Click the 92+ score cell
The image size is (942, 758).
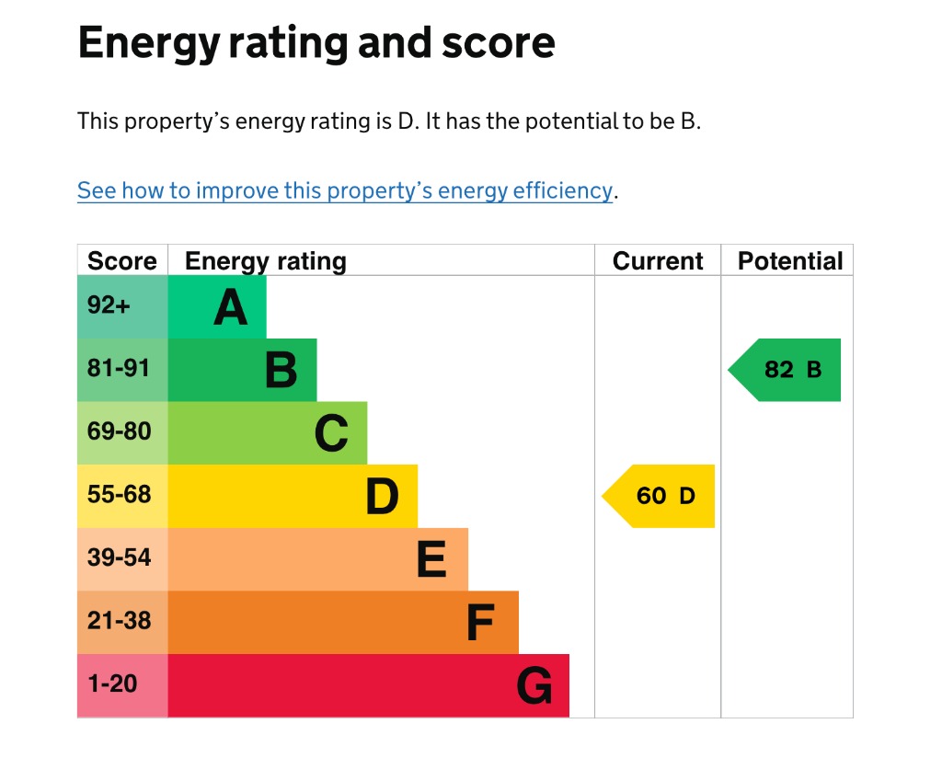[122, 307]
